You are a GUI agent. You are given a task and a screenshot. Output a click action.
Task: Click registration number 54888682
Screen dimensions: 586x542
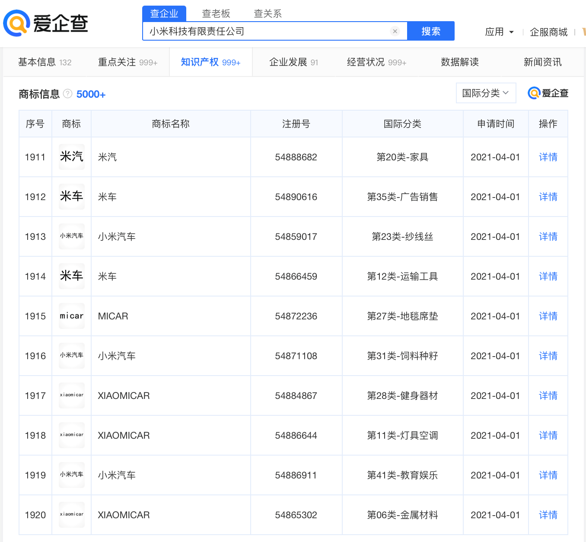(296, 157)
